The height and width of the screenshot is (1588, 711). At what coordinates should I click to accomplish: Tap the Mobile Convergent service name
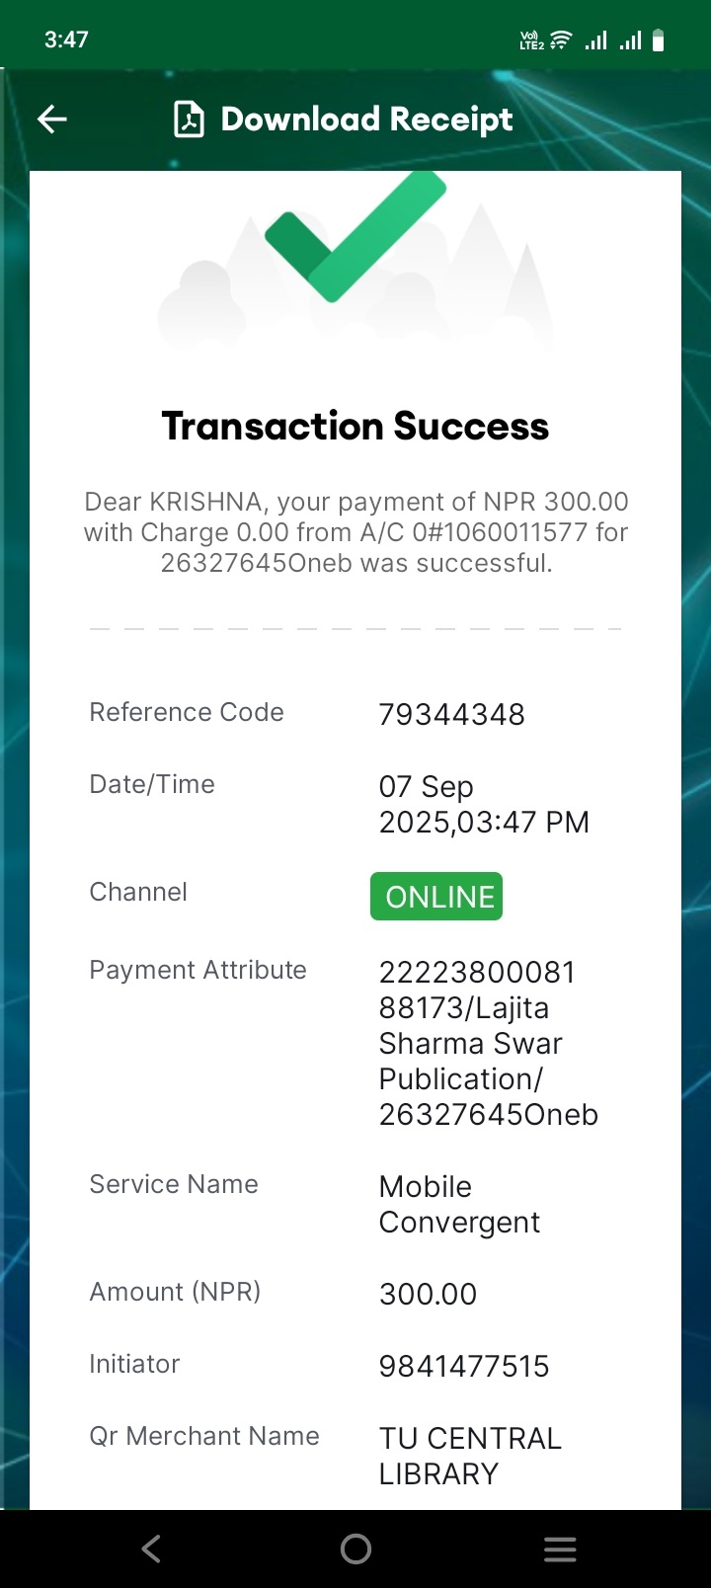pyautogui.click(x=459, y=1204)
